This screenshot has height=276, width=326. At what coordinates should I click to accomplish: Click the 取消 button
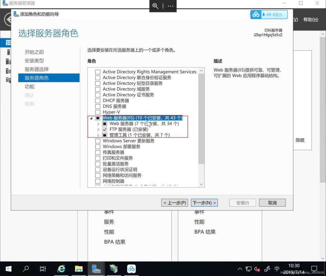point(272,203)
